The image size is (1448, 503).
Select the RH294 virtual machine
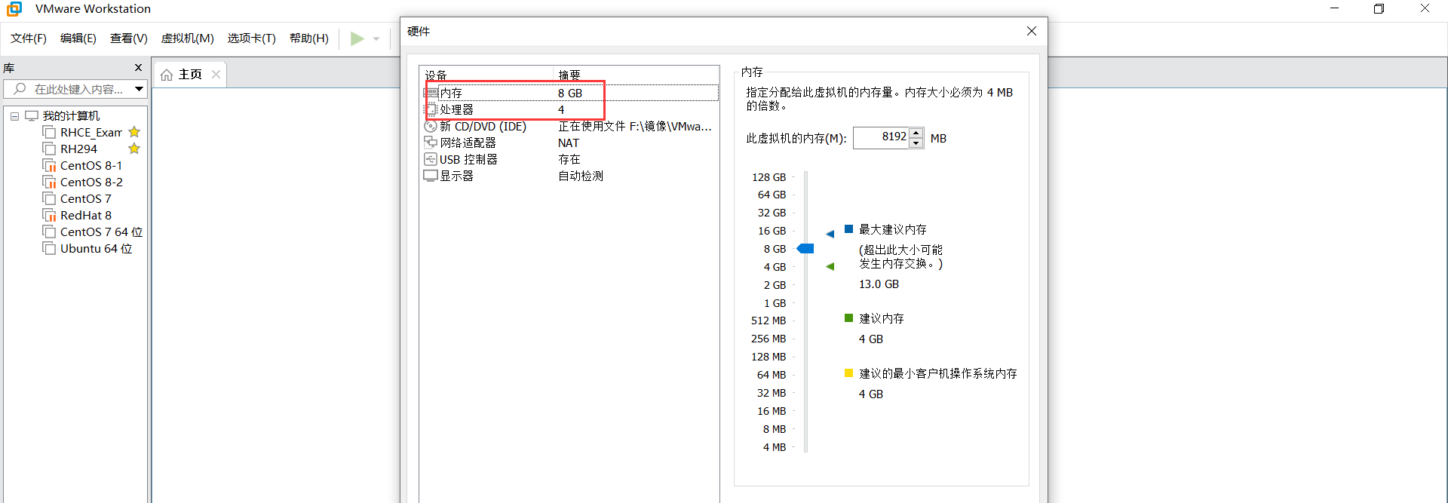pyautogui.click(x=78, y=149)
